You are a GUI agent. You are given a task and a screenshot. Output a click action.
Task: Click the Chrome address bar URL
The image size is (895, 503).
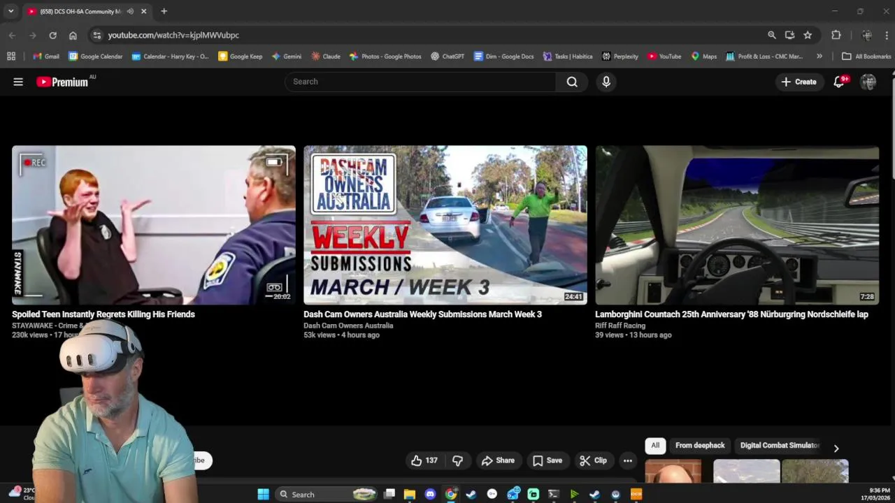click(x=173, y=35)
